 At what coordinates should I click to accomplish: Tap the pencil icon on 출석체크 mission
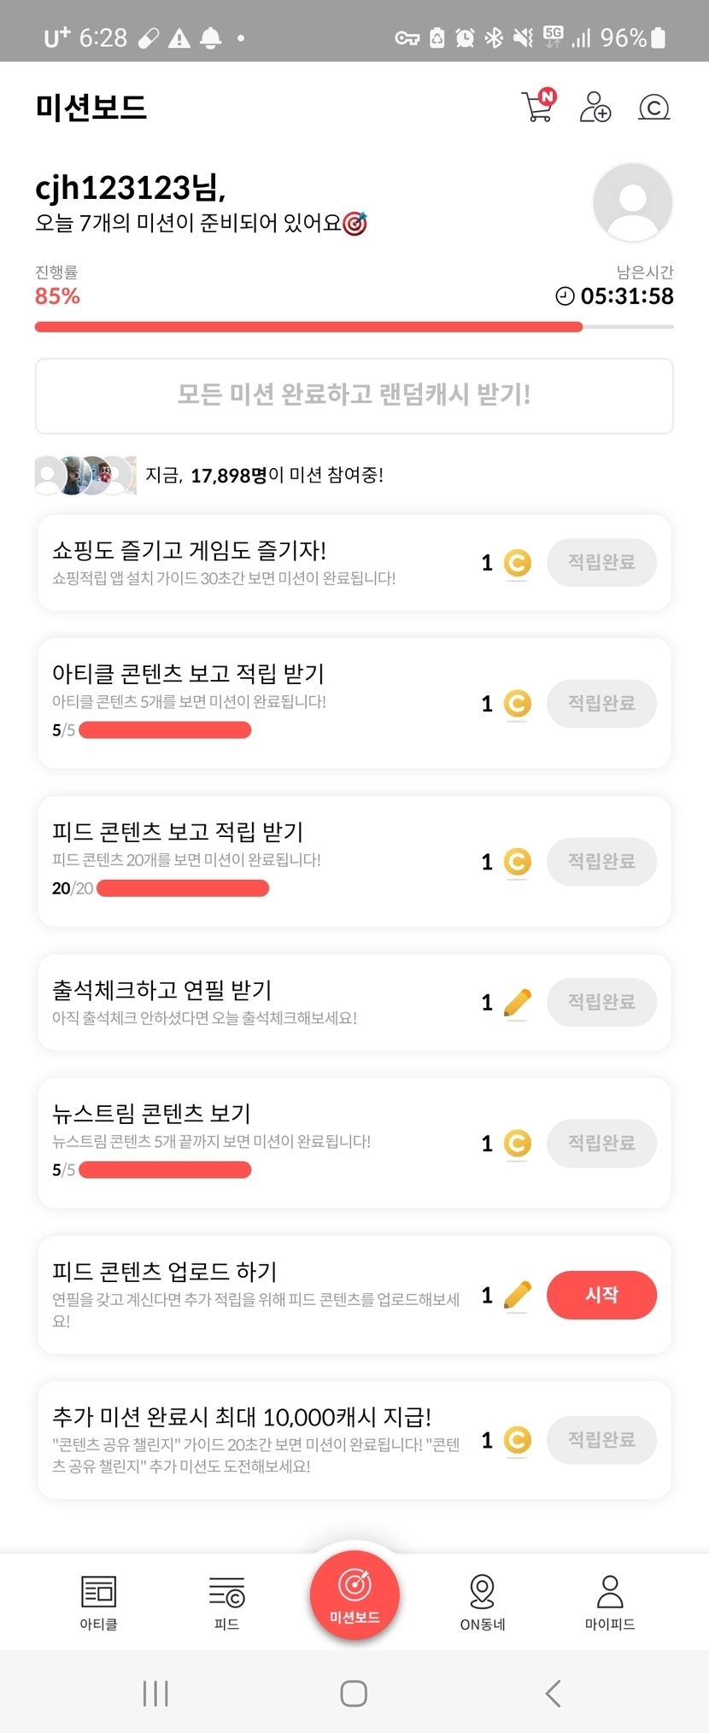518,1002
